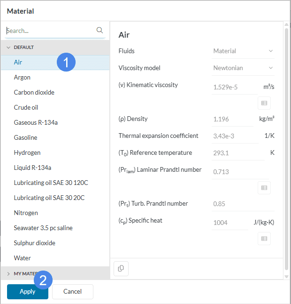Image resolution: width=291 pixels, height=304 pixels.
Task: Click the Reference temperature value field
Action: tap(237, 153)
